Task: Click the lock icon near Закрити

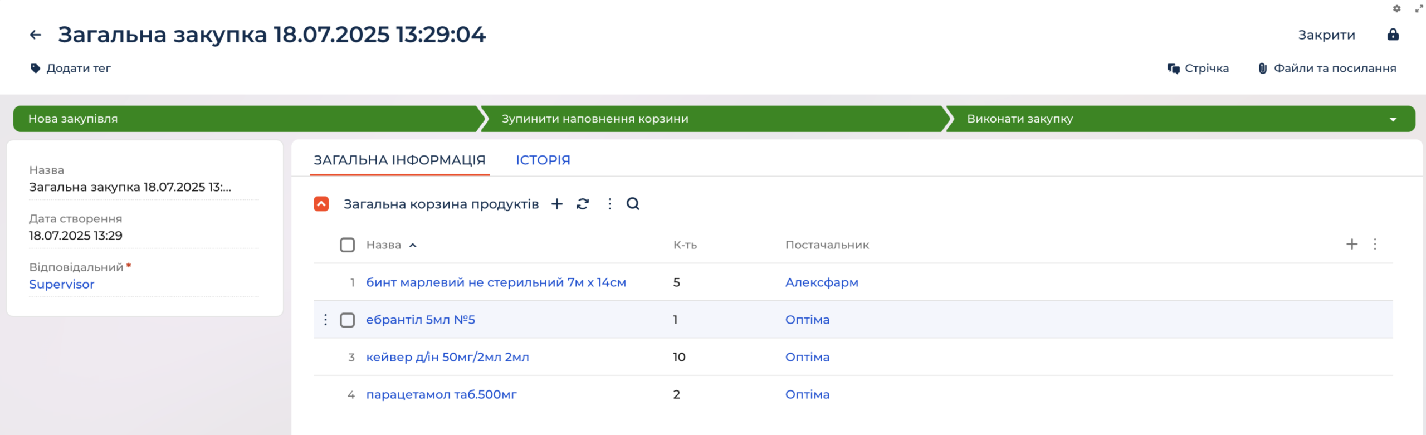Action: point(1393,35)
